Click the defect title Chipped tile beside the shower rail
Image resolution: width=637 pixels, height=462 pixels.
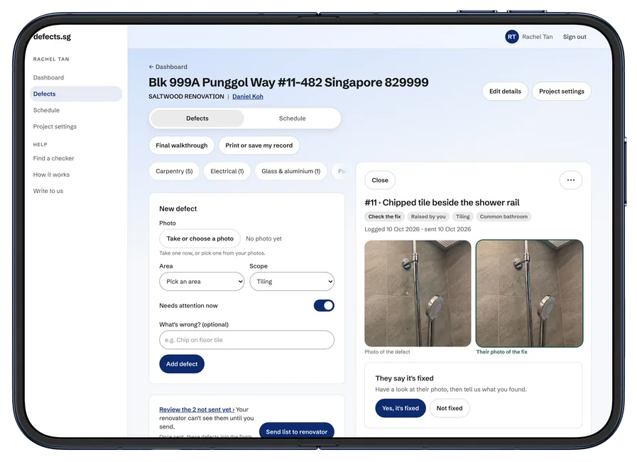[442, 202]
